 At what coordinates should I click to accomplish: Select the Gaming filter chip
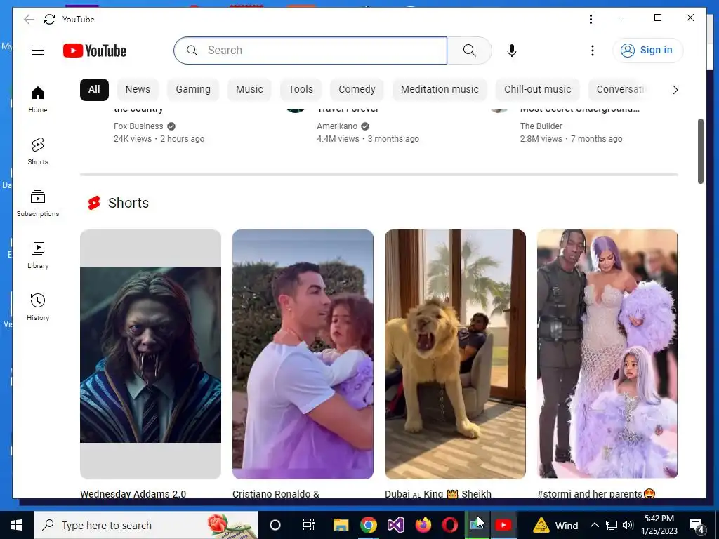click(193, 89)
